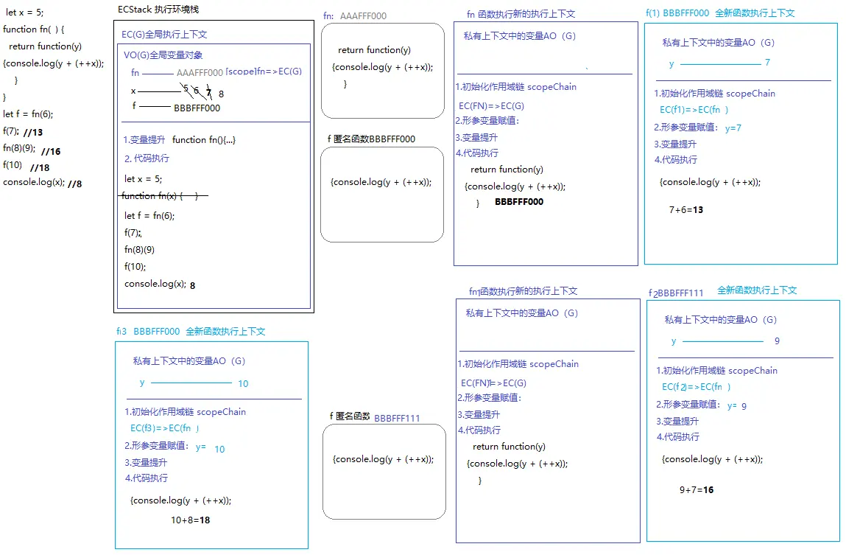Screen dimensions: 846x555
Task: Click the 'fn: AAAFFF000' heap heading
Action: [355, 16]
